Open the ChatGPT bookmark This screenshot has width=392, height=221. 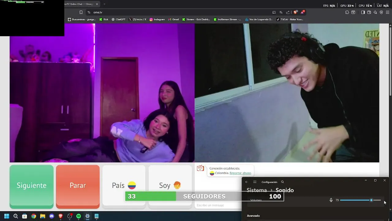119,19
